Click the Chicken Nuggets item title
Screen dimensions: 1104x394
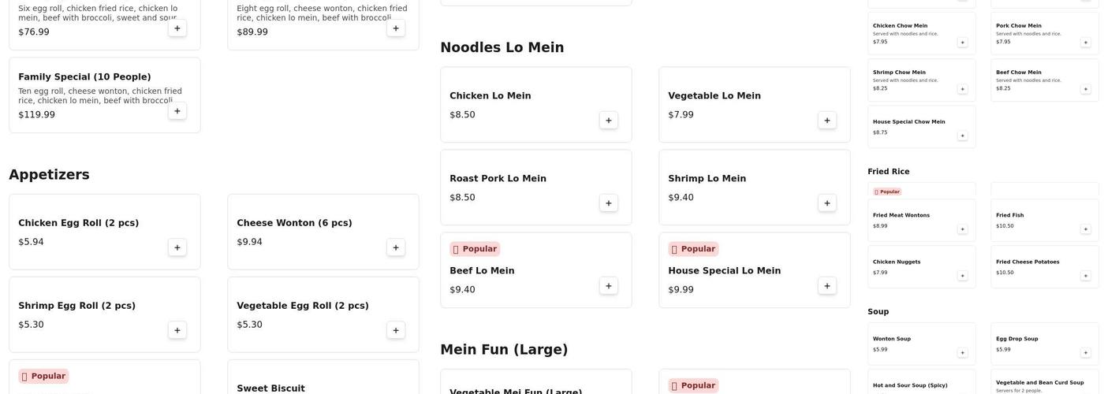(897, 262)
